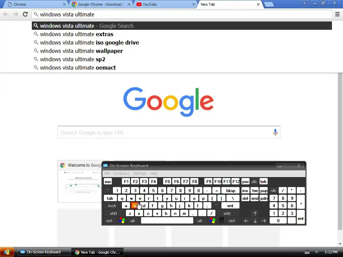Open the Keyboard menu in On-Screen Keyboard
Image resolution: width=343 pixels, height=257 pixels.
pyautogui.click(x=121, y=173)
